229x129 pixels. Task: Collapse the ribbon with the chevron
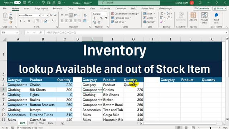(x=226, y=27)
